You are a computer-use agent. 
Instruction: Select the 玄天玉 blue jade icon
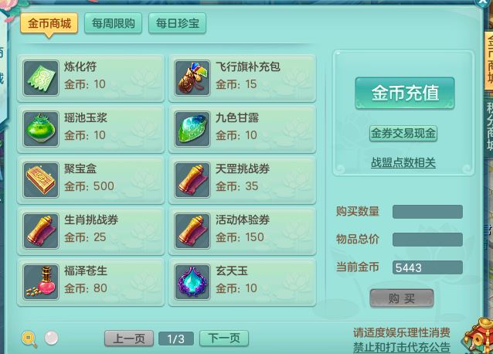192,281
